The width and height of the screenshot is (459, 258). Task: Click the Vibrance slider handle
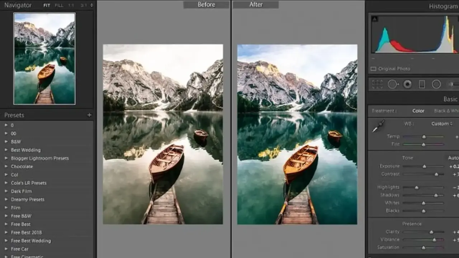pyautogui.click(x=434, y=240)
